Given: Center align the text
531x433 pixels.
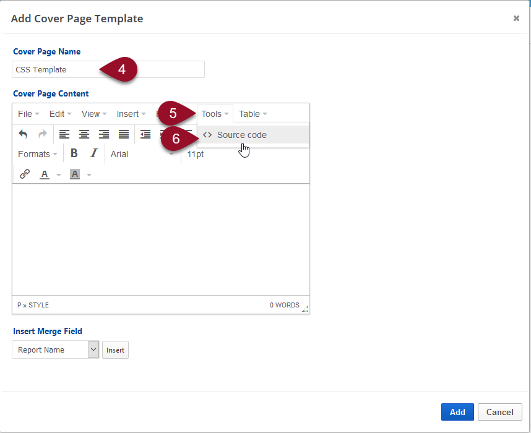Looking at the screenshot, I should pyautogui.click(x=84, y=134).
